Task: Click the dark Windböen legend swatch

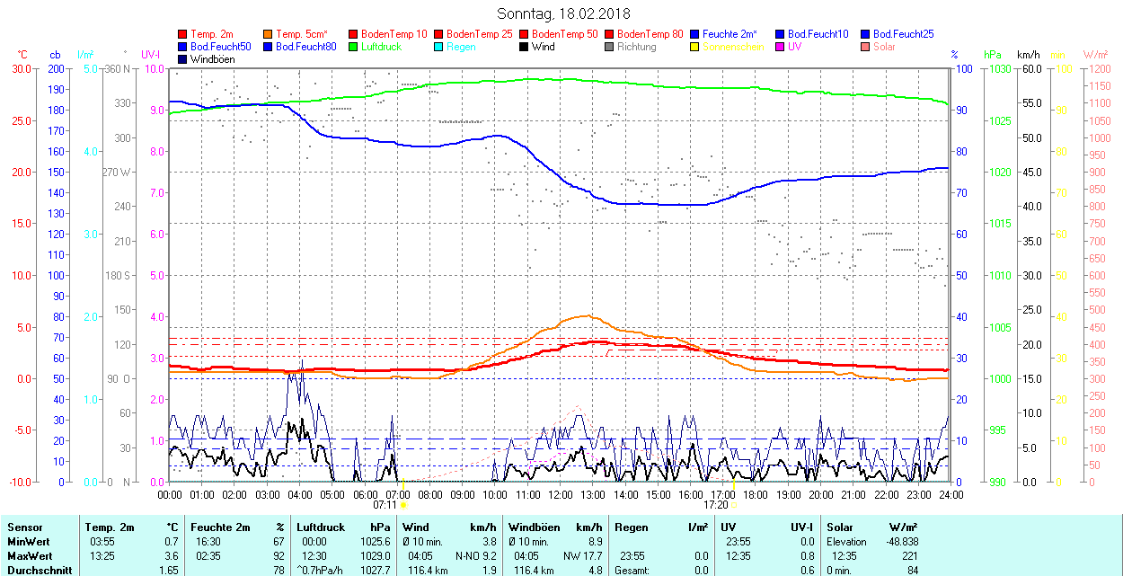Action: (x=183, y=59)
